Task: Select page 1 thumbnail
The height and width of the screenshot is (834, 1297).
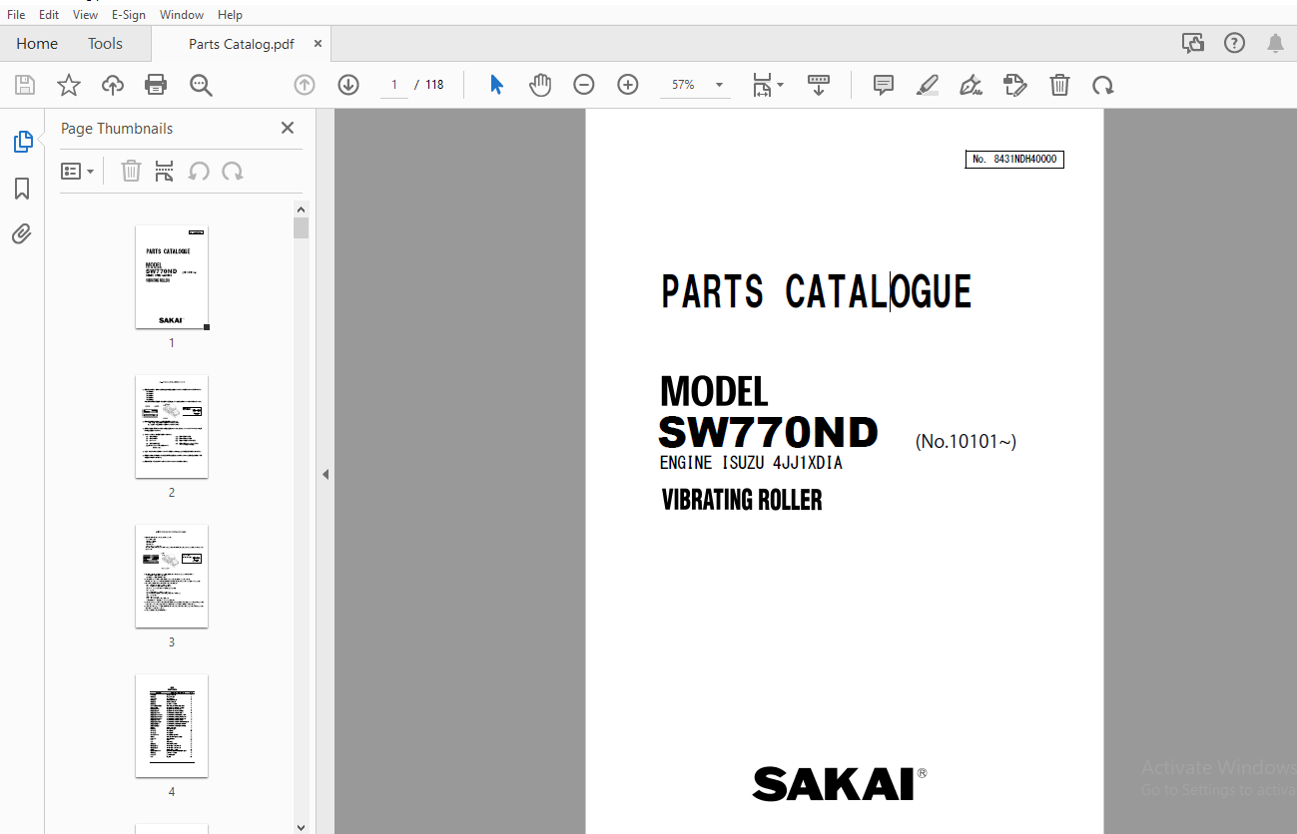Action: (x=172, y=277)
